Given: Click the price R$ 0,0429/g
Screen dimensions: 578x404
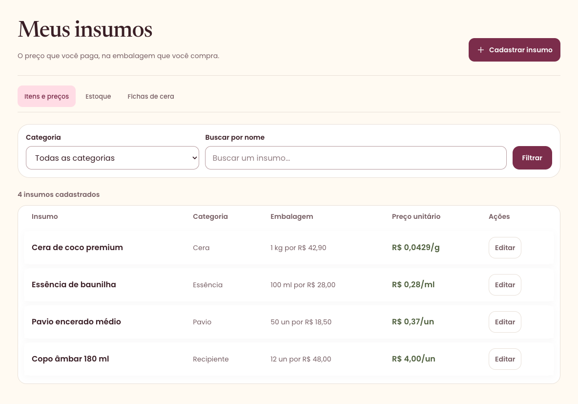Looking at the screenshot, I should point(416,248).
